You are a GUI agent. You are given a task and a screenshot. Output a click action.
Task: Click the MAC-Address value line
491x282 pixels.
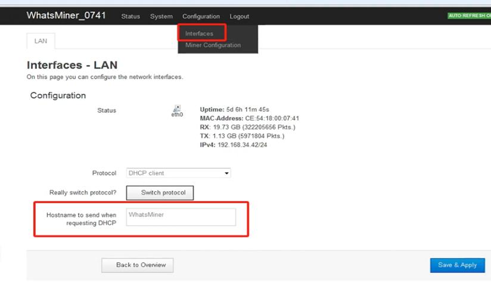[x=249, y=119]
